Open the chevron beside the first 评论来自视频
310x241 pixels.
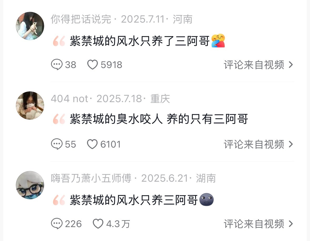291,65
